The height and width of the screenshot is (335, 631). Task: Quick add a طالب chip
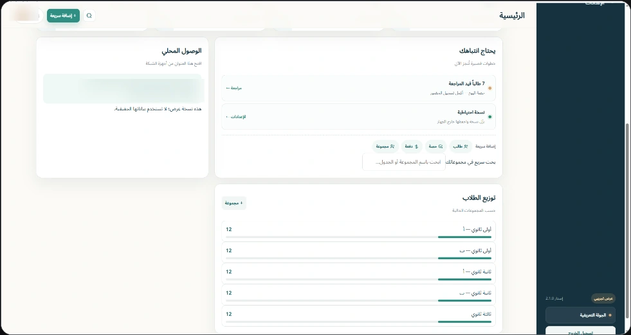coord(461,146)
